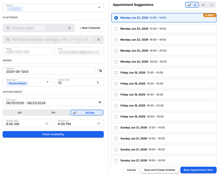Clear the customer name search field
The image size is (219, 175).
(70, 28)
